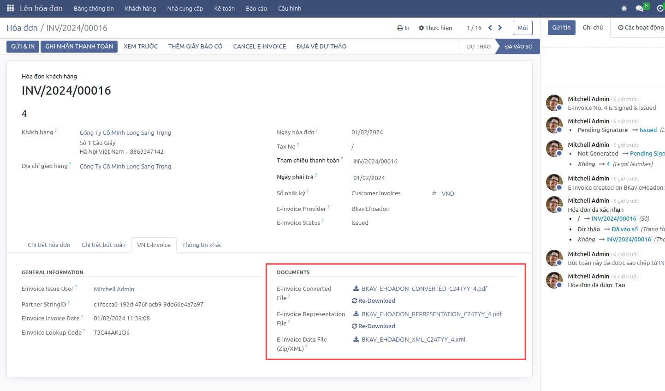
Task: Open the Báo cáo menu
Action: pos(256,8)
